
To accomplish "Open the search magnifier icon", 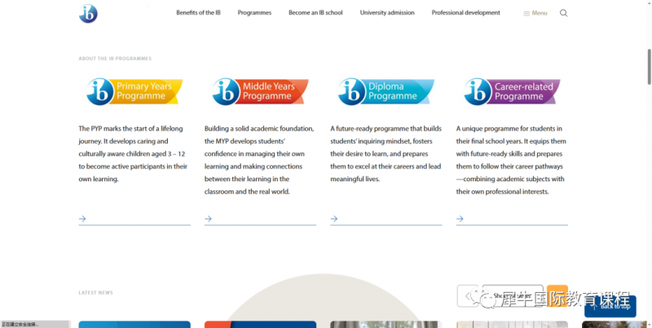I will (563, 13).
